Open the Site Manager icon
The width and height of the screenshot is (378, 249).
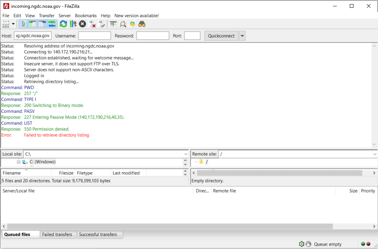[x=6, y=24]
